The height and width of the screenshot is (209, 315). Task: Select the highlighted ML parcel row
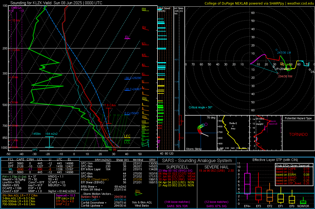point(40,169)
